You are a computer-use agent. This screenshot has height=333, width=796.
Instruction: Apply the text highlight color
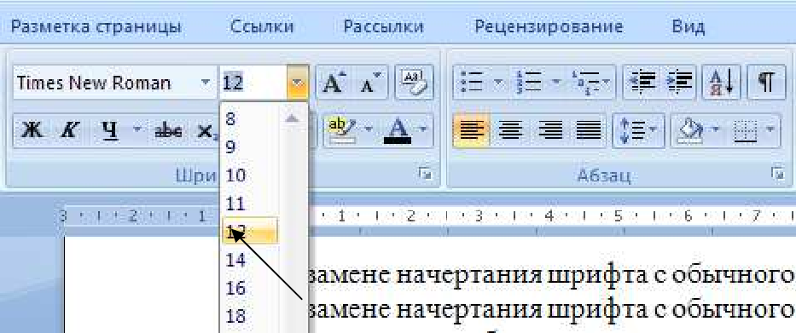[341, 131]
